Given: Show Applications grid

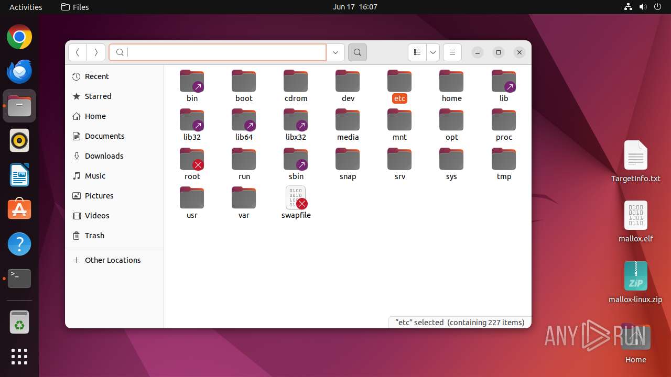Looking at the screenshot, I should 19,357.
